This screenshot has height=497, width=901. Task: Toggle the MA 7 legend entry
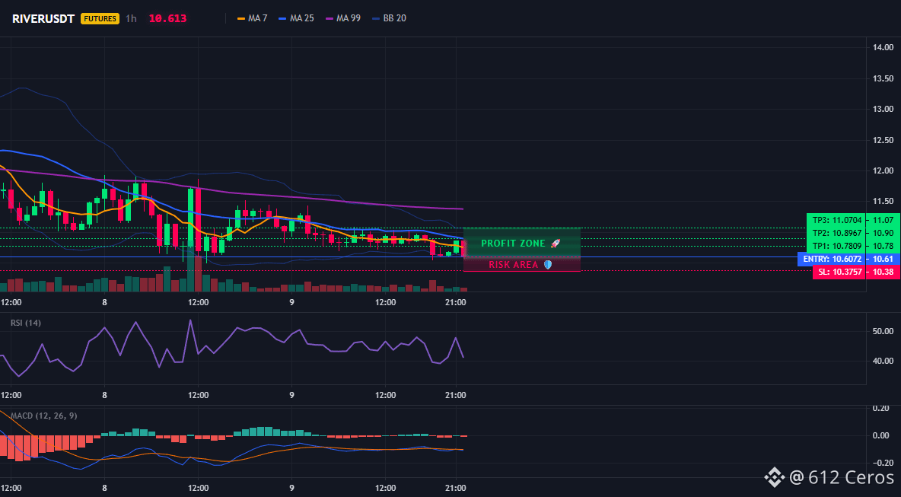tap(252, 18)
